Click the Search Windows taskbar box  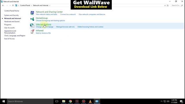30,101
